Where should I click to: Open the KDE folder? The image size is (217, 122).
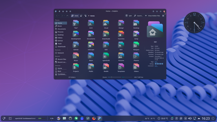(x=106, y=46)
